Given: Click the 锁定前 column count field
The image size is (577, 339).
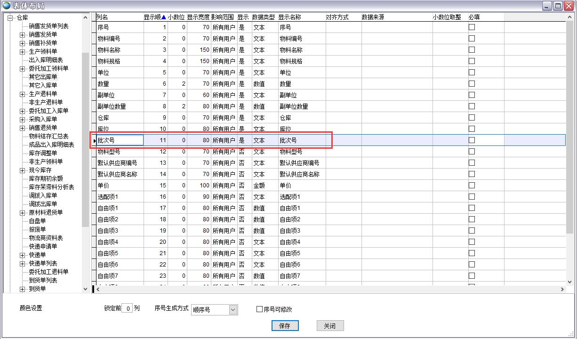Looking at the screenshot, I should [x=127, y=309].
